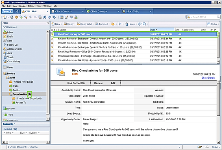
Task: Click the properties box toolbar icon
Action: [x=62, y=17]
